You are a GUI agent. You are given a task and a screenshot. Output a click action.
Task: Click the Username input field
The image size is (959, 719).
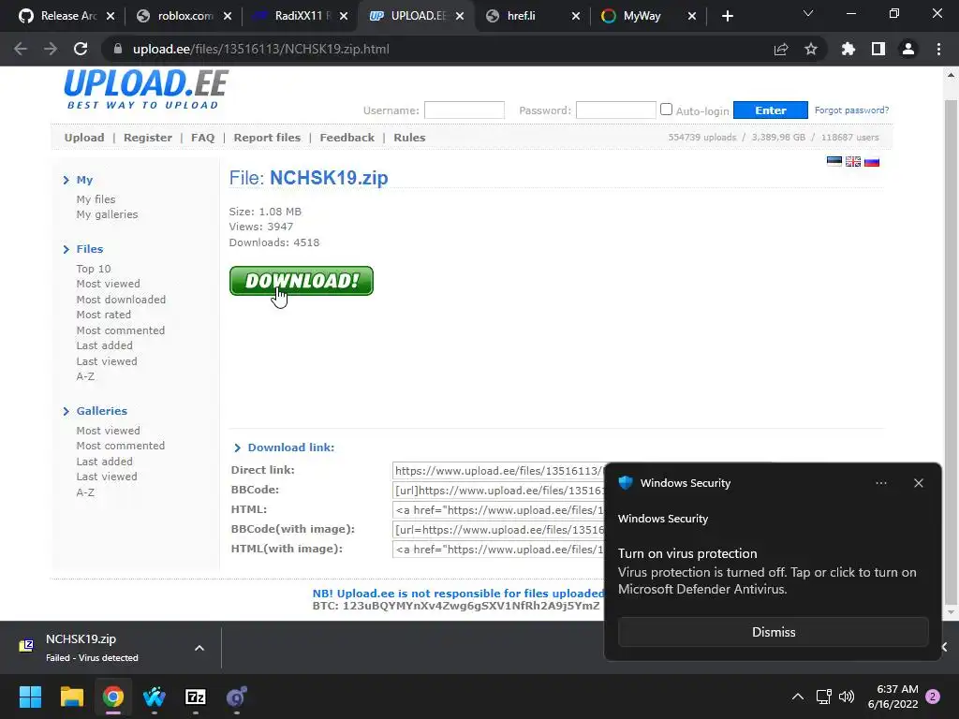[465, 110]
